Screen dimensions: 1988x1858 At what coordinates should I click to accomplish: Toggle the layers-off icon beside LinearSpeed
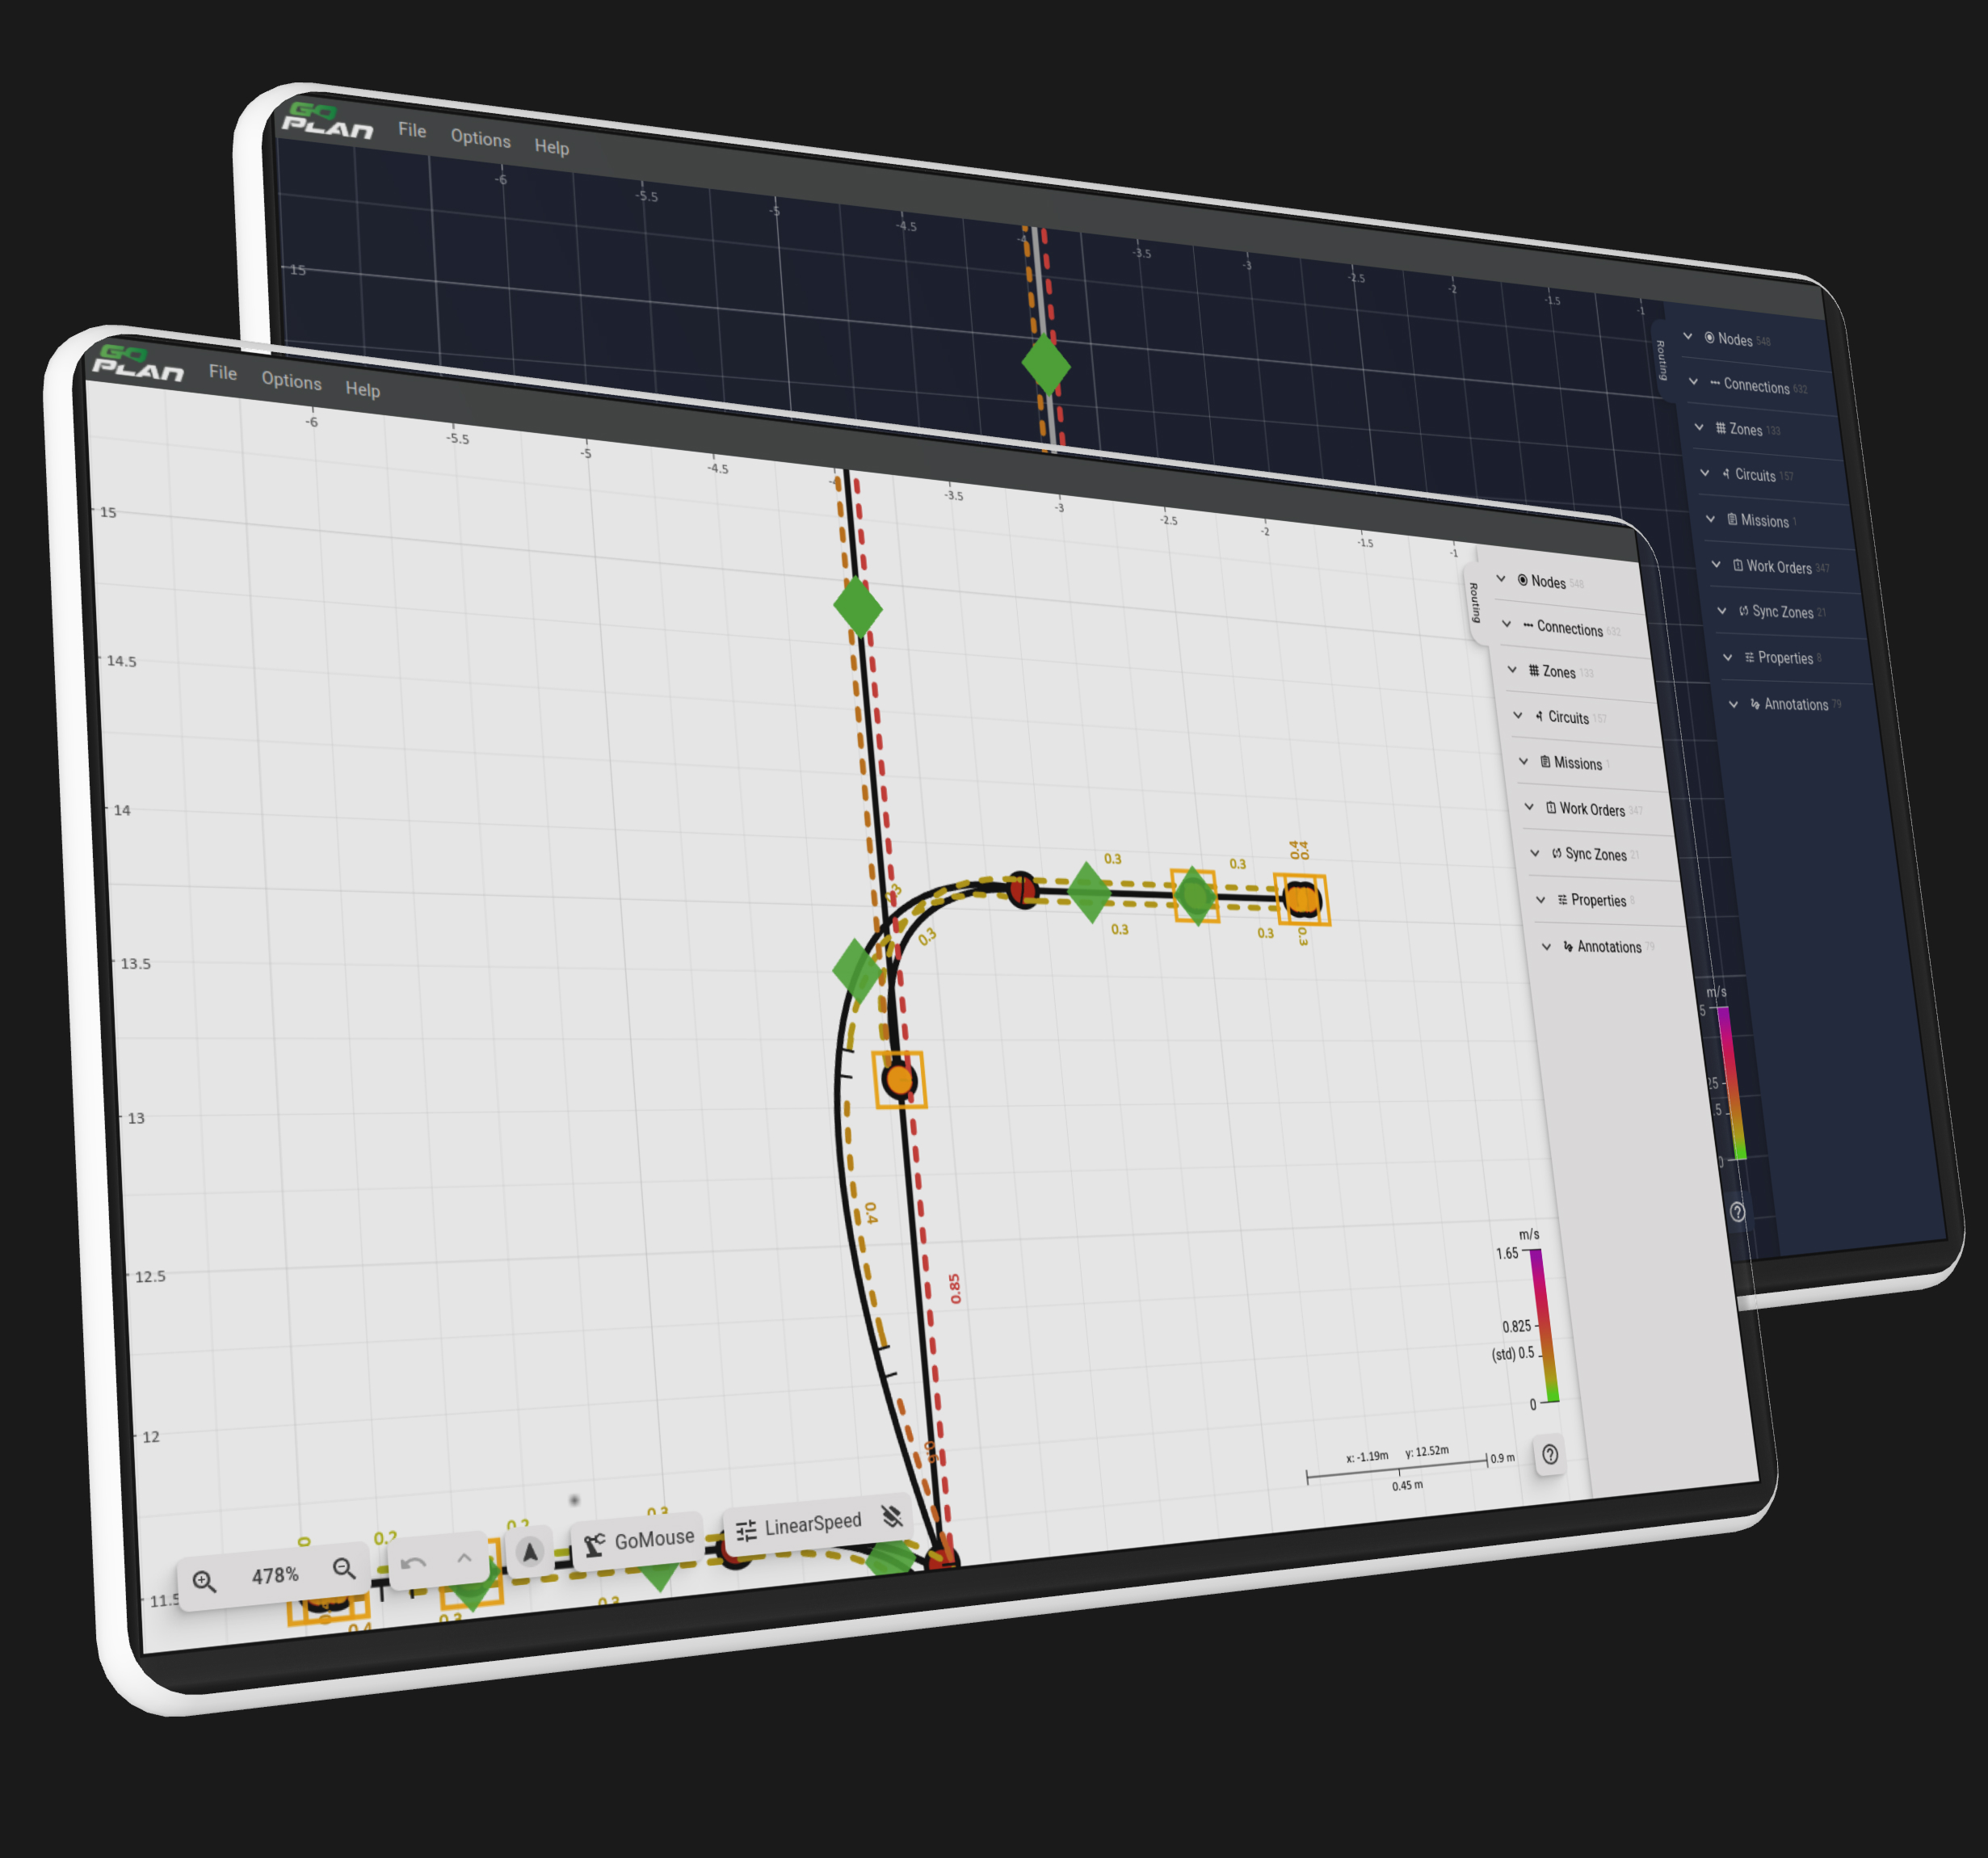click(892, 1516)
